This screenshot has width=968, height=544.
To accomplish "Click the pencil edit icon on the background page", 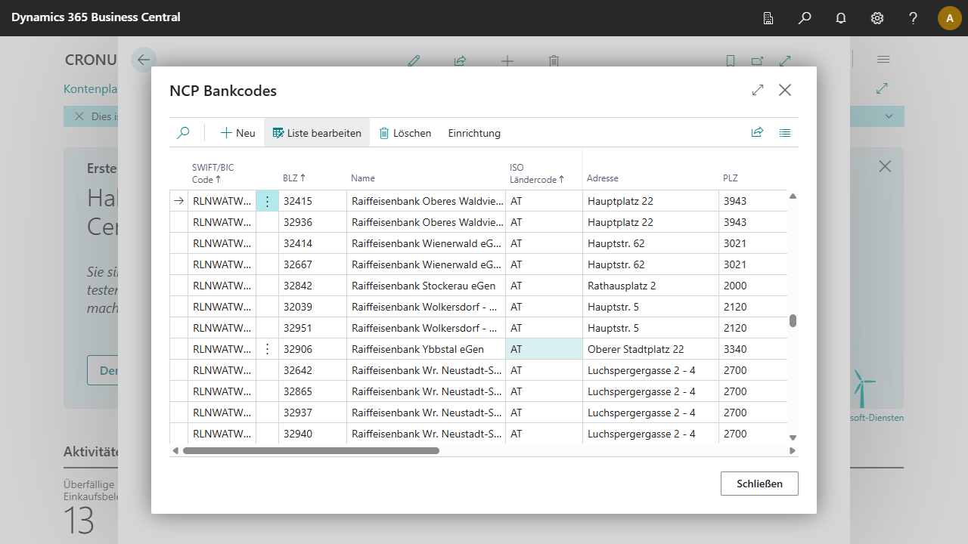I will [x=414, y=61].
